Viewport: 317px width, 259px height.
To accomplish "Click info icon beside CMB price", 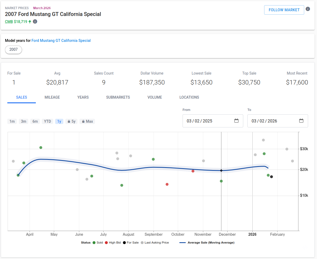I will pyautogui.click(x=35, y=21).
